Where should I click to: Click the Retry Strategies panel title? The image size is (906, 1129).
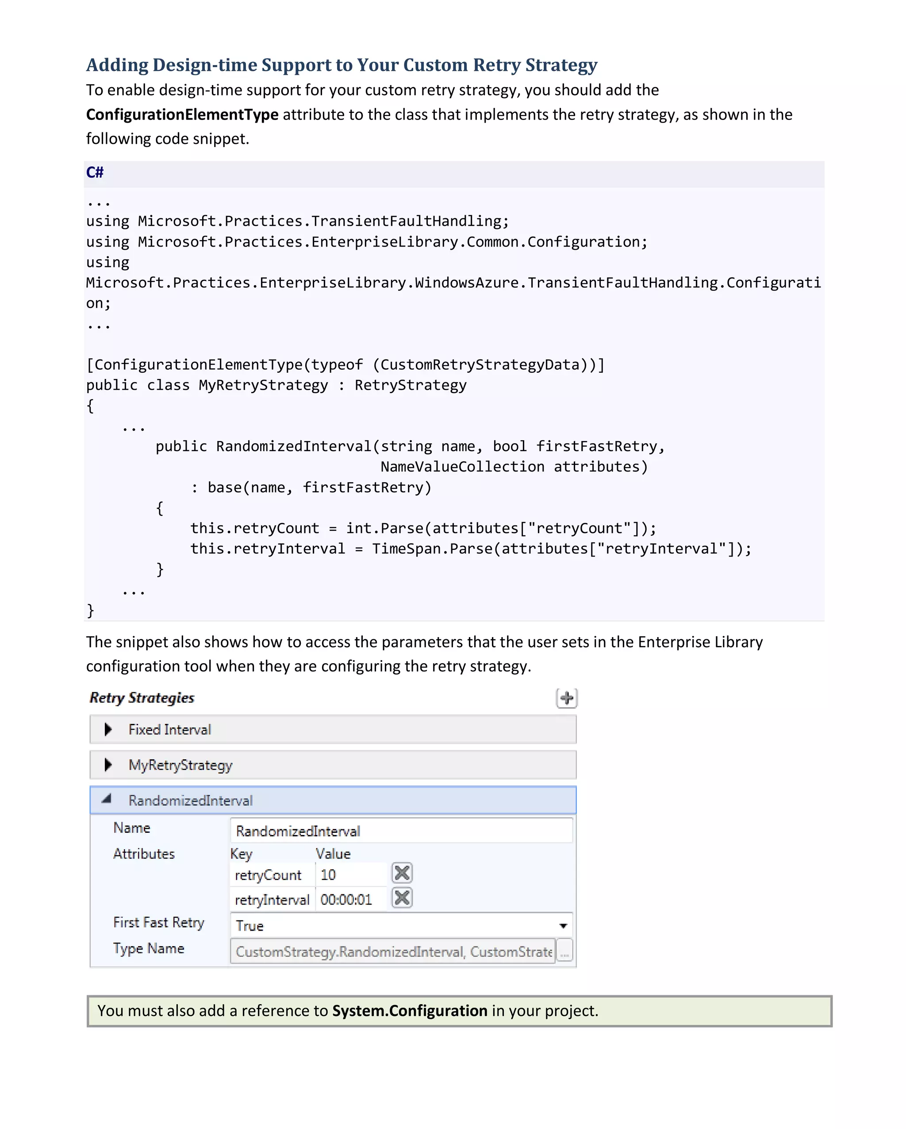click(142, 698)
